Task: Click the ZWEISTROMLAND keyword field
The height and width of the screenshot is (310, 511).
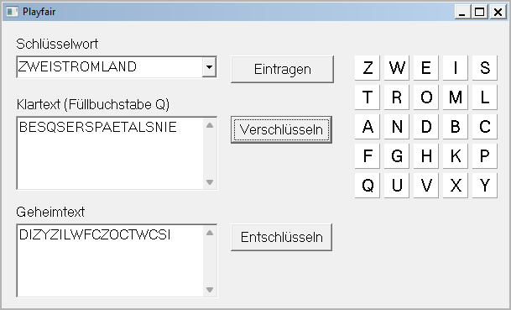Action: (x=110, y=67)
